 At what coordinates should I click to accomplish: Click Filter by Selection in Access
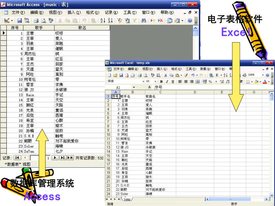click(120, 21)
